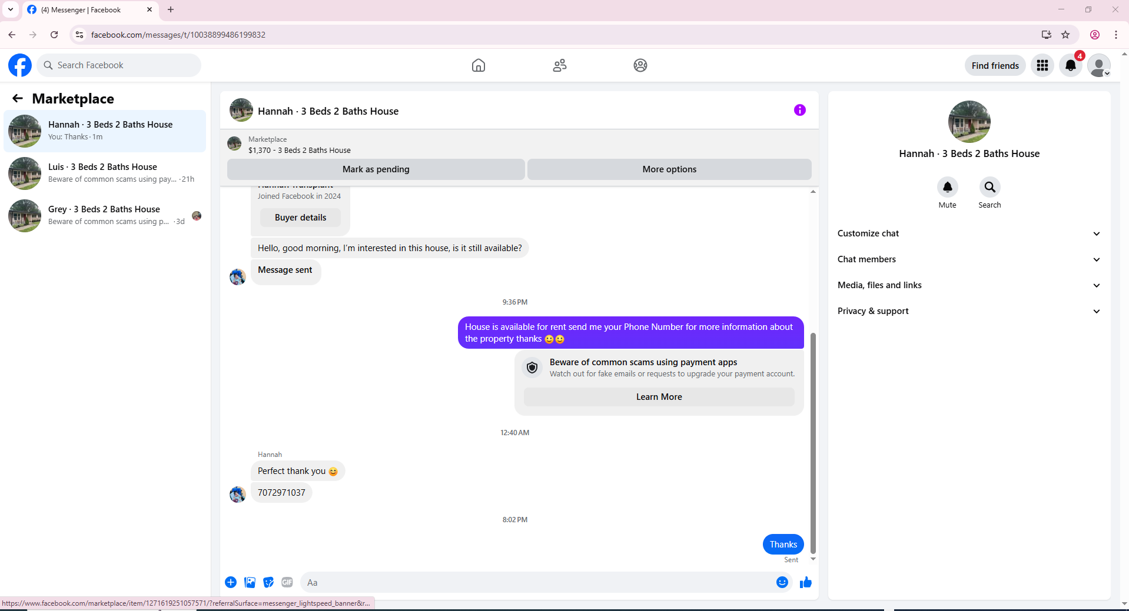Open the Groups icon in top navigation

coord(640,65)
